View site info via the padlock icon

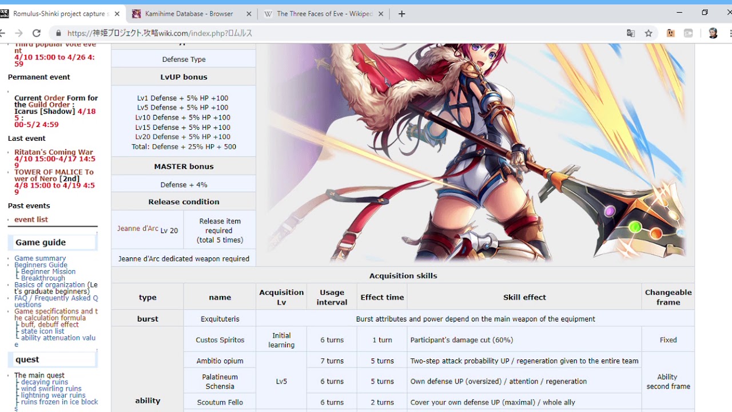click(58, 33)
